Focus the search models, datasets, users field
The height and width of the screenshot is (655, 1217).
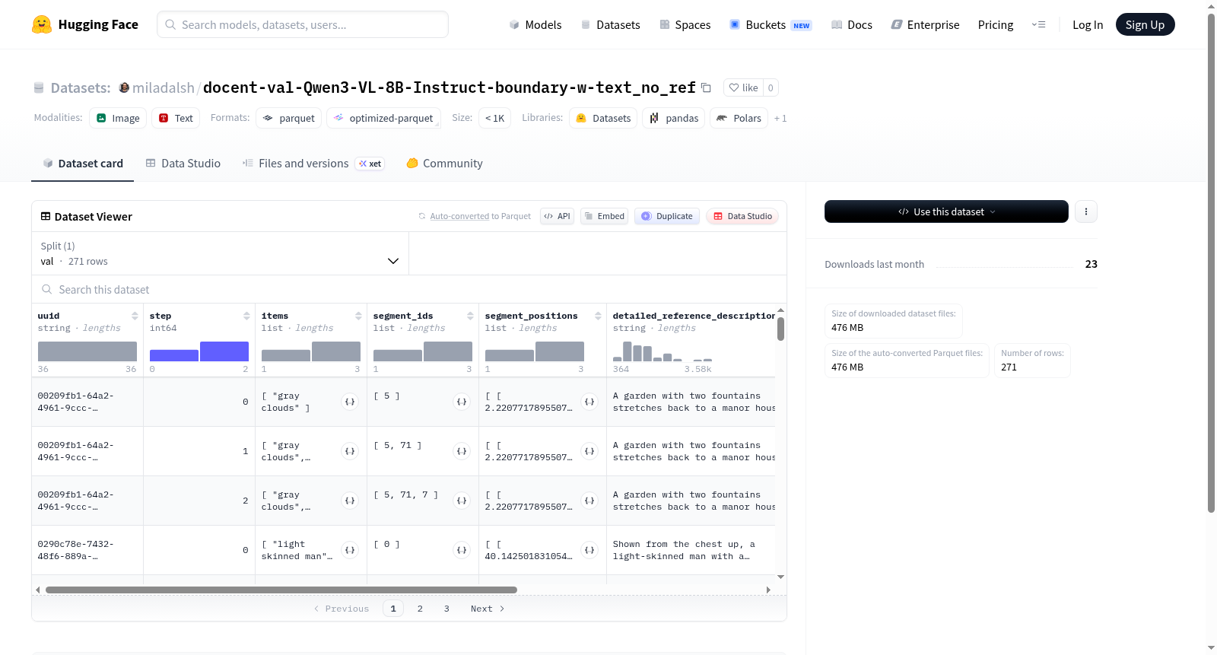coord(303,24)
